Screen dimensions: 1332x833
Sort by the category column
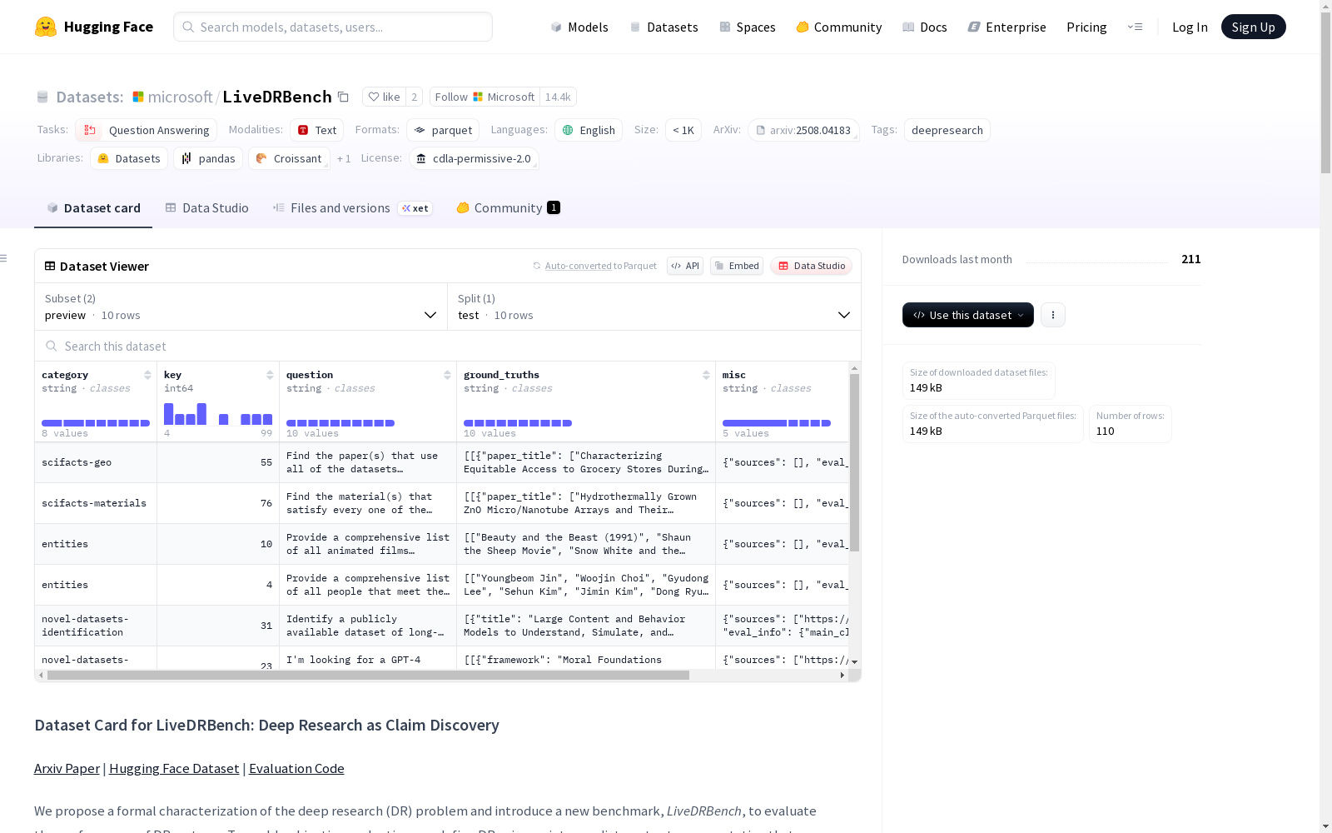tap(147, 375)
